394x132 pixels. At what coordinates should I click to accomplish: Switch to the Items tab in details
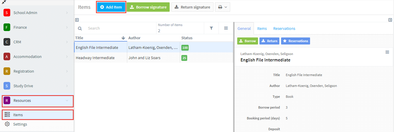click(262, 28)
